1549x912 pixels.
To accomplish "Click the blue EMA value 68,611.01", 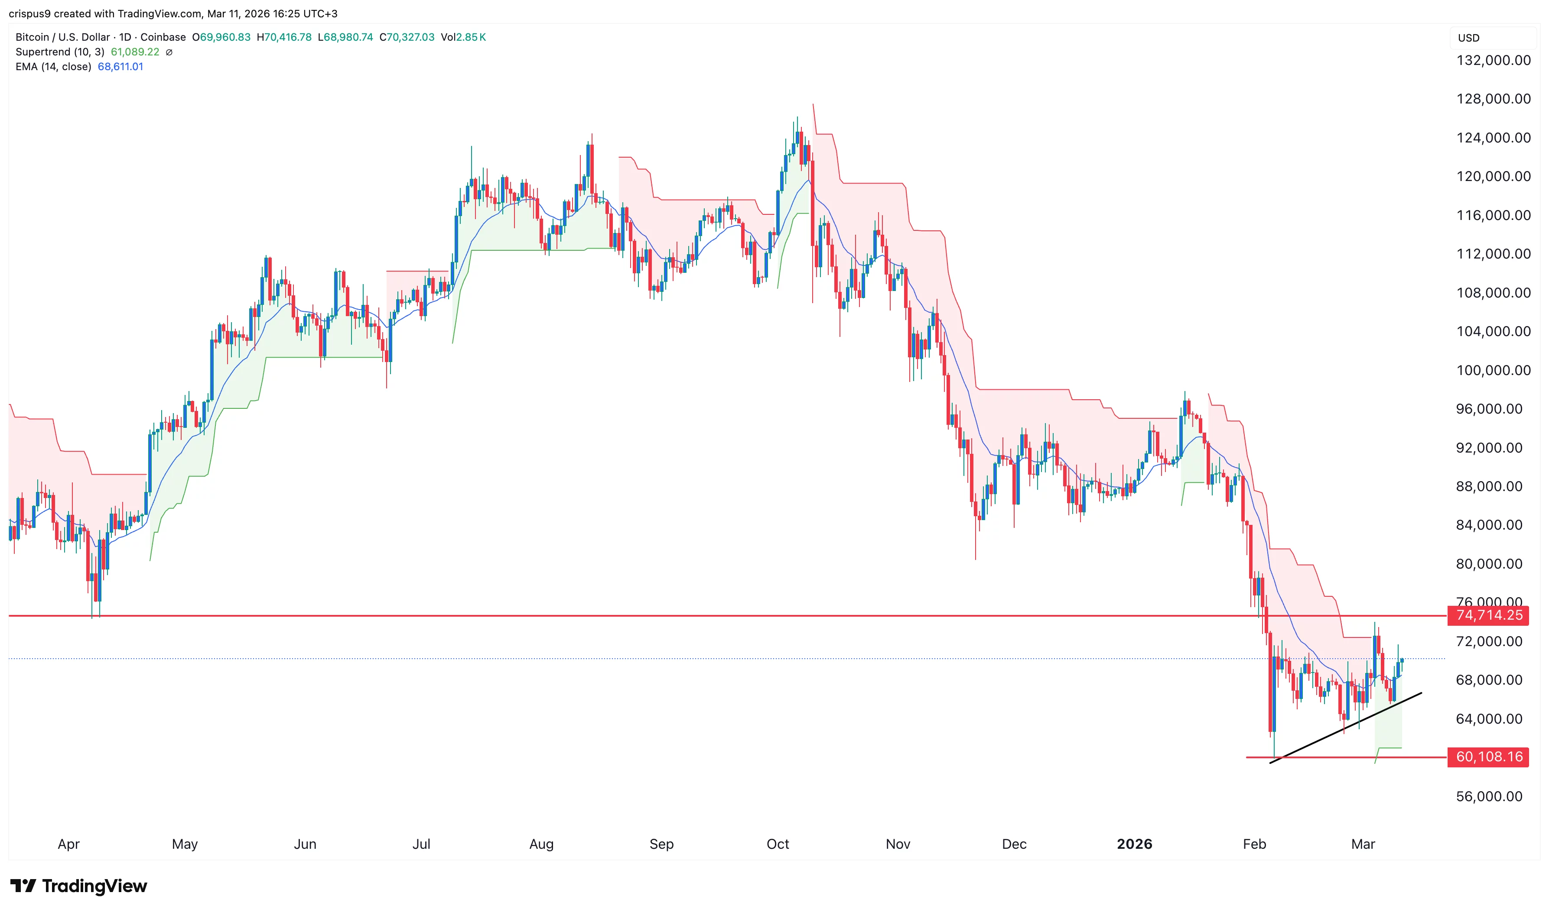I will click(x=120, y=67).
